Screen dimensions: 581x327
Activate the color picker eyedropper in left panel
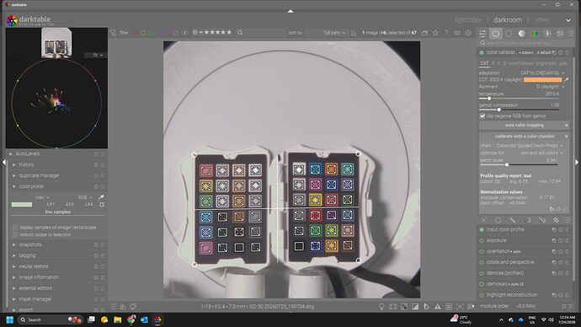tap(101, 197)
